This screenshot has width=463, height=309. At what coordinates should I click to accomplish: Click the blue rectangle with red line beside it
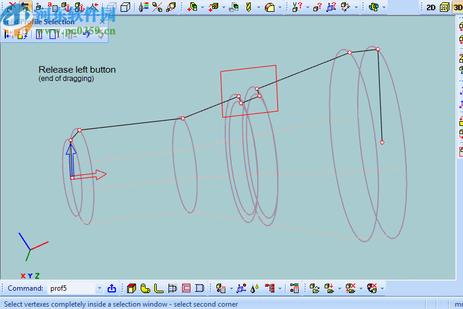click(54, 34)
